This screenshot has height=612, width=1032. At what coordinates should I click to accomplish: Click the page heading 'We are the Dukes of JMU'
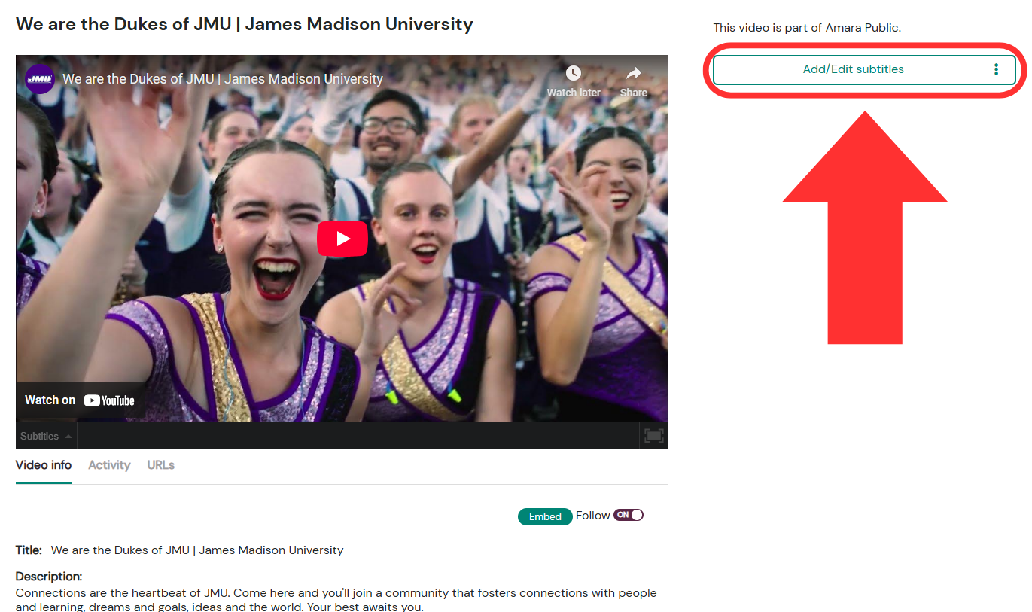[x=245, y=24]
